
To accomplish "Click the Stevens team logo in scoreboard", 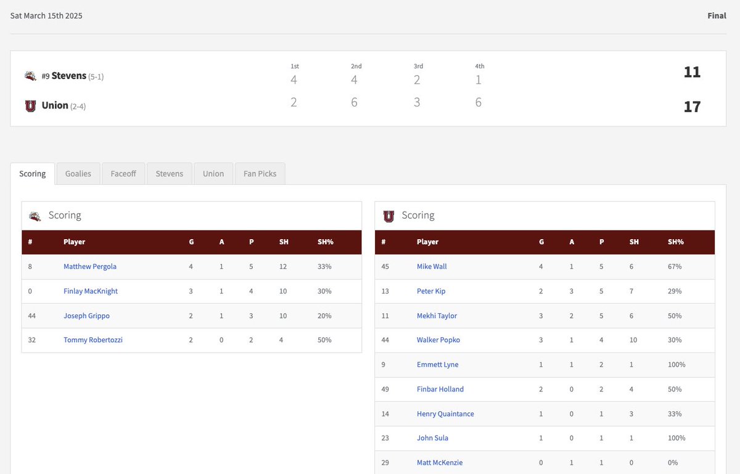I will [x=30, y=76].
